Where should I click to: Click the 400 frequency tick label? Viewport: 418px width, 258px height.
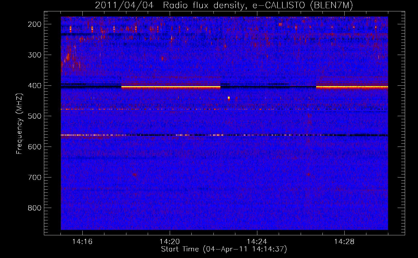click(34, 85)
